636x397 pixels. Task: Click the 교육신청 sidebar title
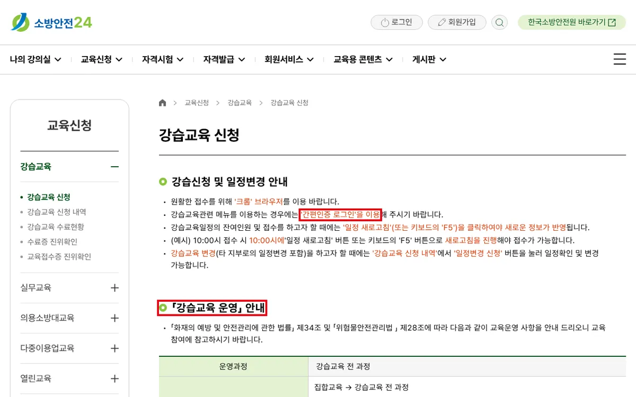pos(69,125)
